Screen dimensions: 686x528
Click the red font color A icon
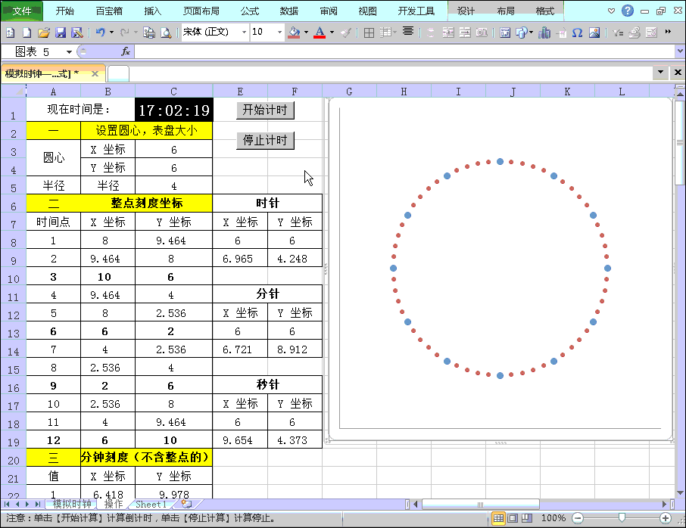pyautogui.click(x=320, y=32)
